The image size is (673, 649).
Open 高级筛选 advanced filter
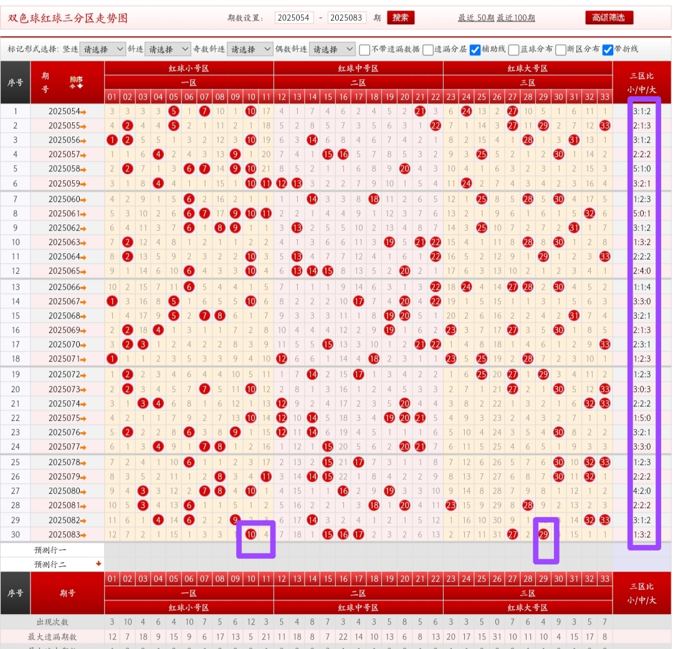click(x=609, y=17)
